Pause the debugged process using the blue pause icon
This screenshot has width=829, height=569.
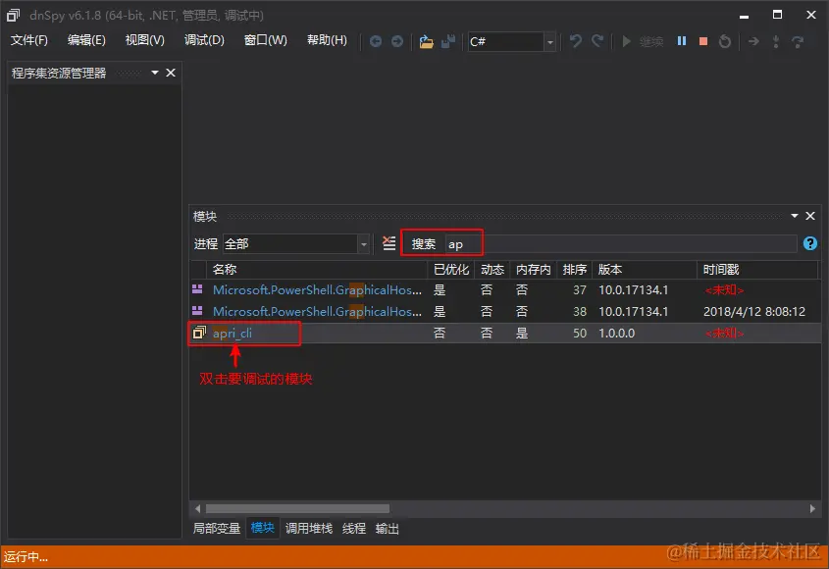pos(682,41)
